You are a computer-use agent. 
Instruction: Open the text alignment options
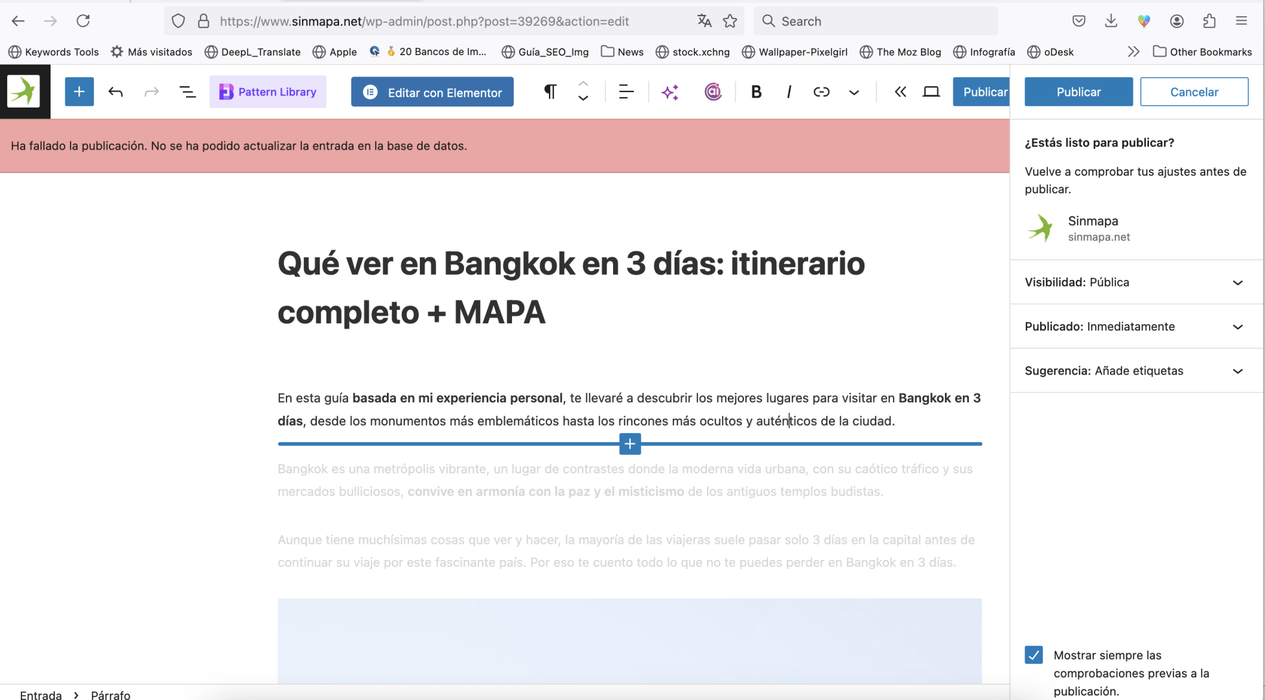[626, 92]
